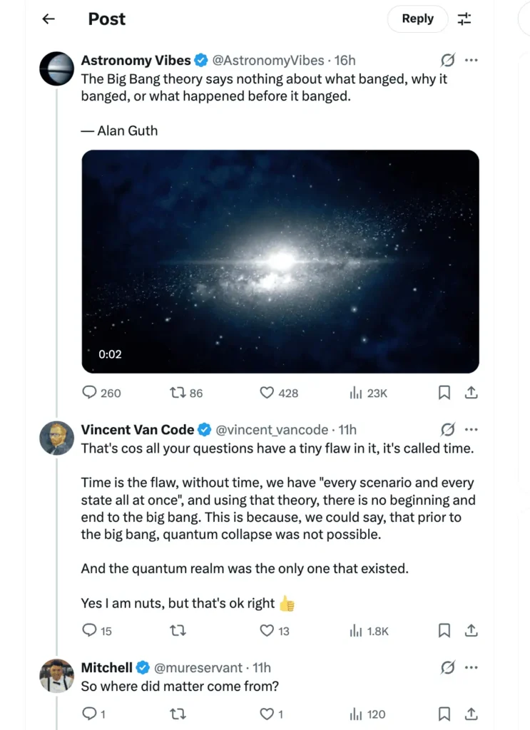This screenshot has width=530, height=730.
Task: Click the back arrow to leave the post
Action: tap(48, 19)
